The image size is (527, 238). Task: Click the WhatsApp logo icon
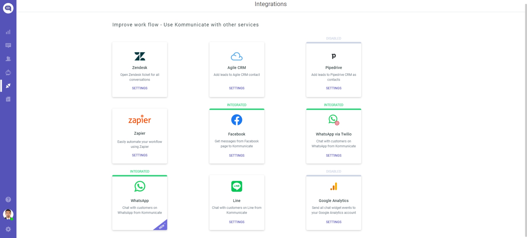pyautogui.click(x=140, y=187)
